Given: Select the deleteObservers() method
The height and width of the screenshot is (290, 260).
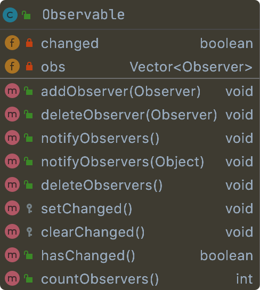Looking at the screenshot, I should pyautogui.click(x=102, y=185).
